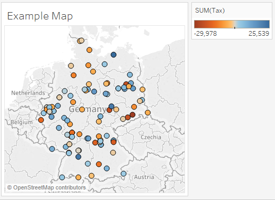This screenshot has height=200, width=275.
Task: Select the light blue mark nearest Austria label
Action: pyautogui.click(x=124, y=174)
